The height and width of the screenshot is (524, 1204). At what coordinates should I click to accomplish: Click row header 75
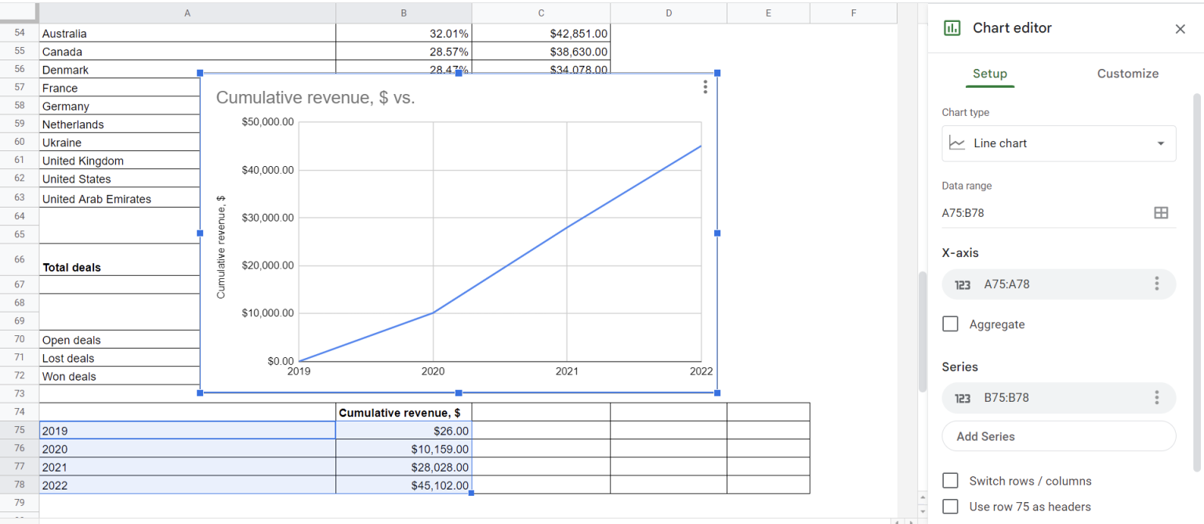click(x=17, y=430)
